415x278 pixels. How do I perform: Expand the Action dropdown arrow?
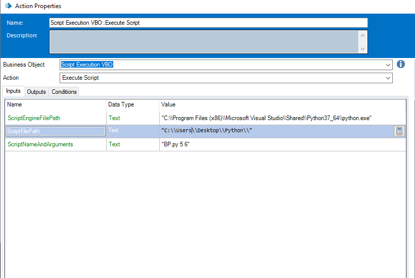388,78
